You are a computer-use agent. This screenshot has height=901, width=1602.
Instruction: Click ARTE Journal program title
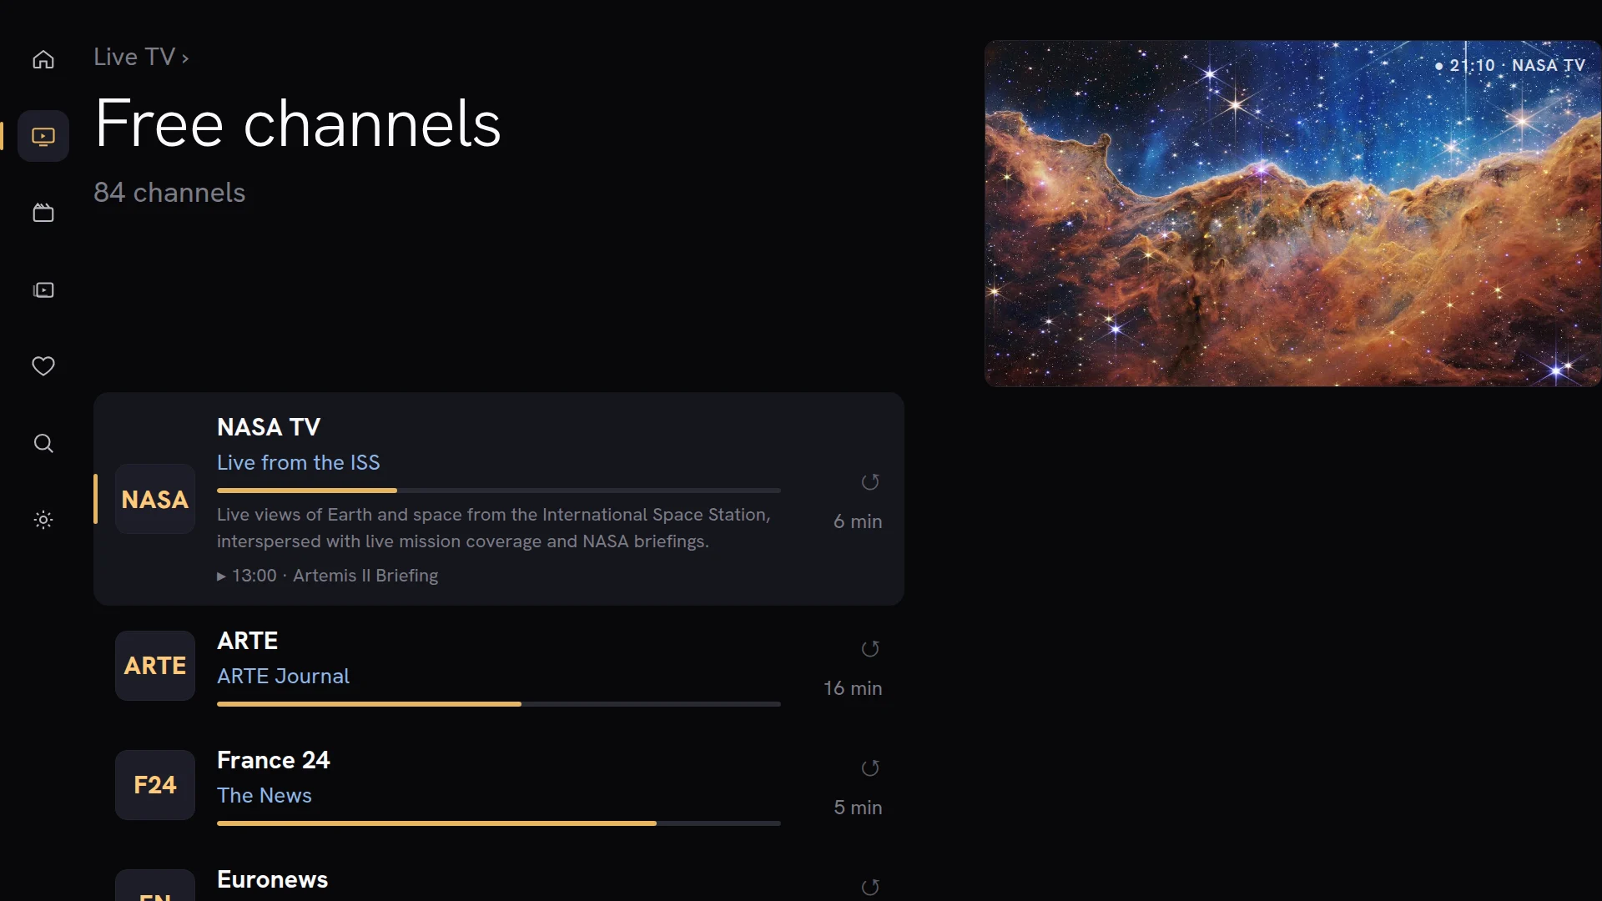click(x=284, y=677)
